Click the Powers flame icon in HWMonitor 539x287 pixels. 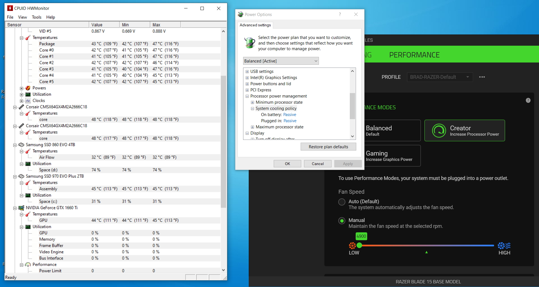pos(28,88)
